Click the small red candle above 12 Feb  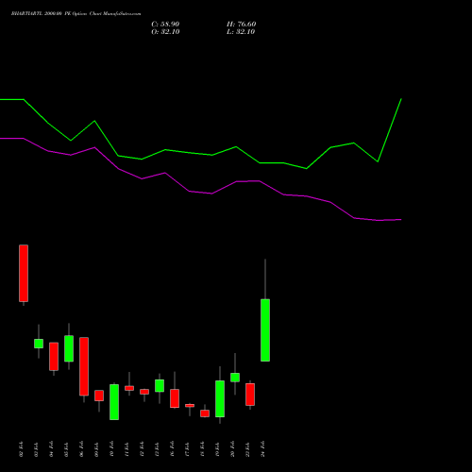[144, 392]
